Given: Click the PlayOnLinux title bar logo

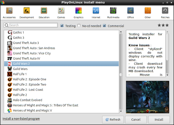Looking at the screenshot, I should (x=3, y=2).
